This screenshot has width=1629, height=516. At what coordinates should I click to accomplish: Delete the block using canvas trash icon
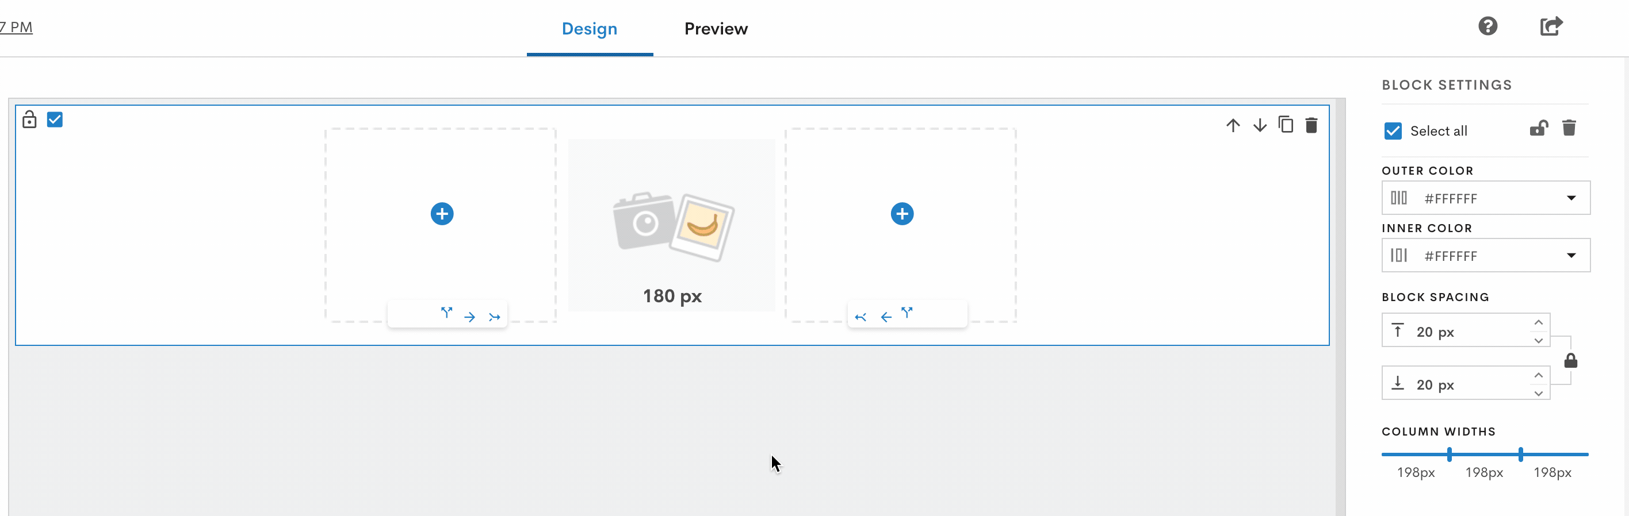click(1311, 125)
